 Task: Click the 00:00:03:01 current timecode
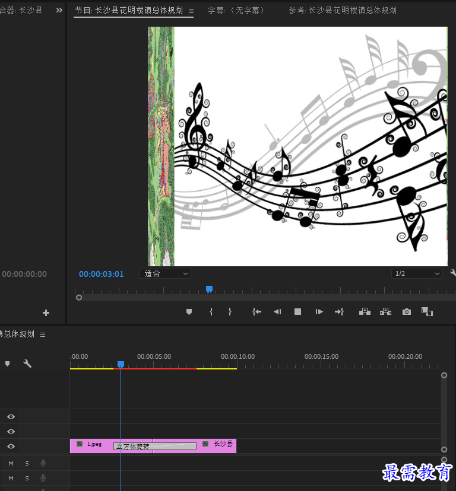(102, 274)
